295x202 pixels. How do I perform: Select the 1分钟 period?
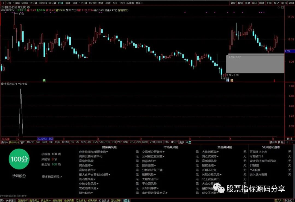(17, 3)
